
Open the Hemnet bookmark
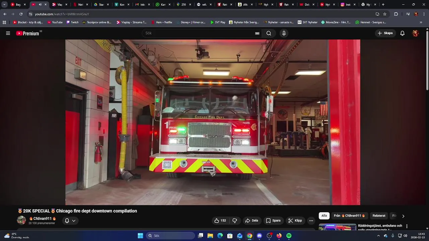(371, 22)
